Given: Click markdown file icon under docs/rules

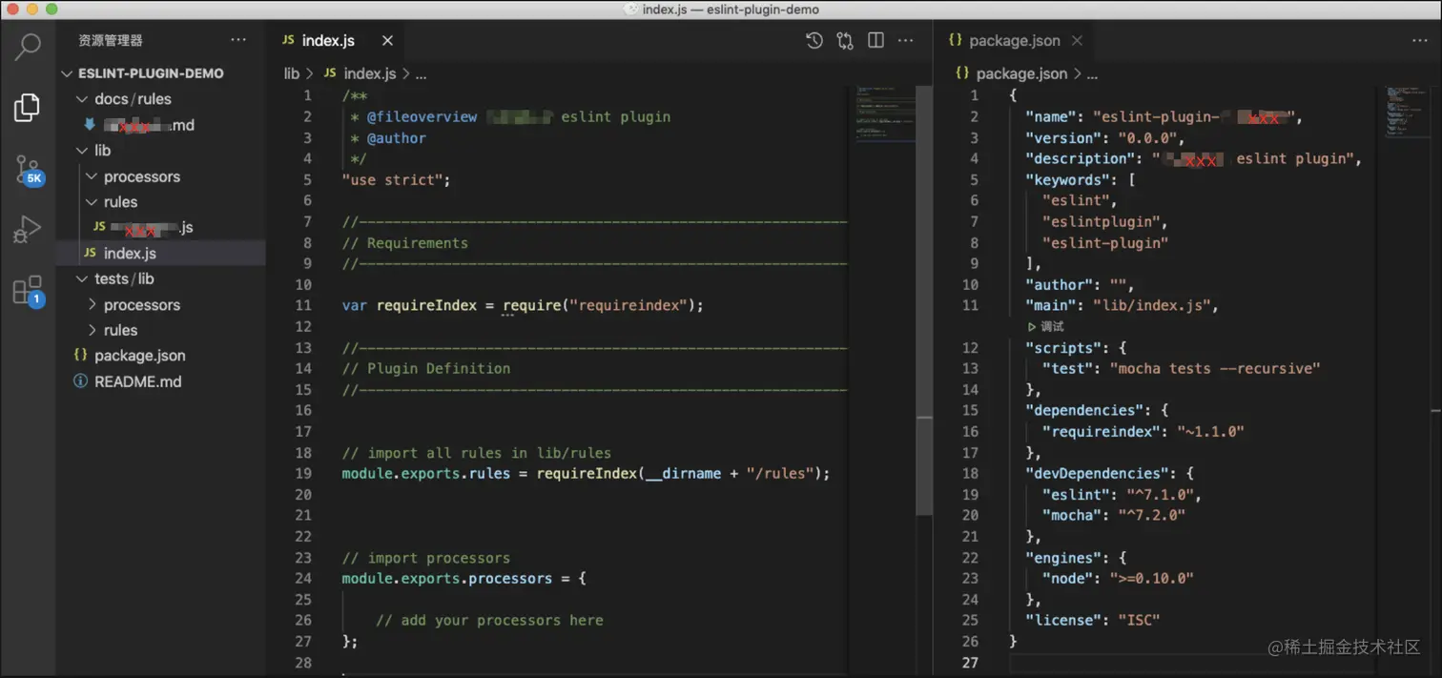Looking at the screenshot, I should (90, 125).
